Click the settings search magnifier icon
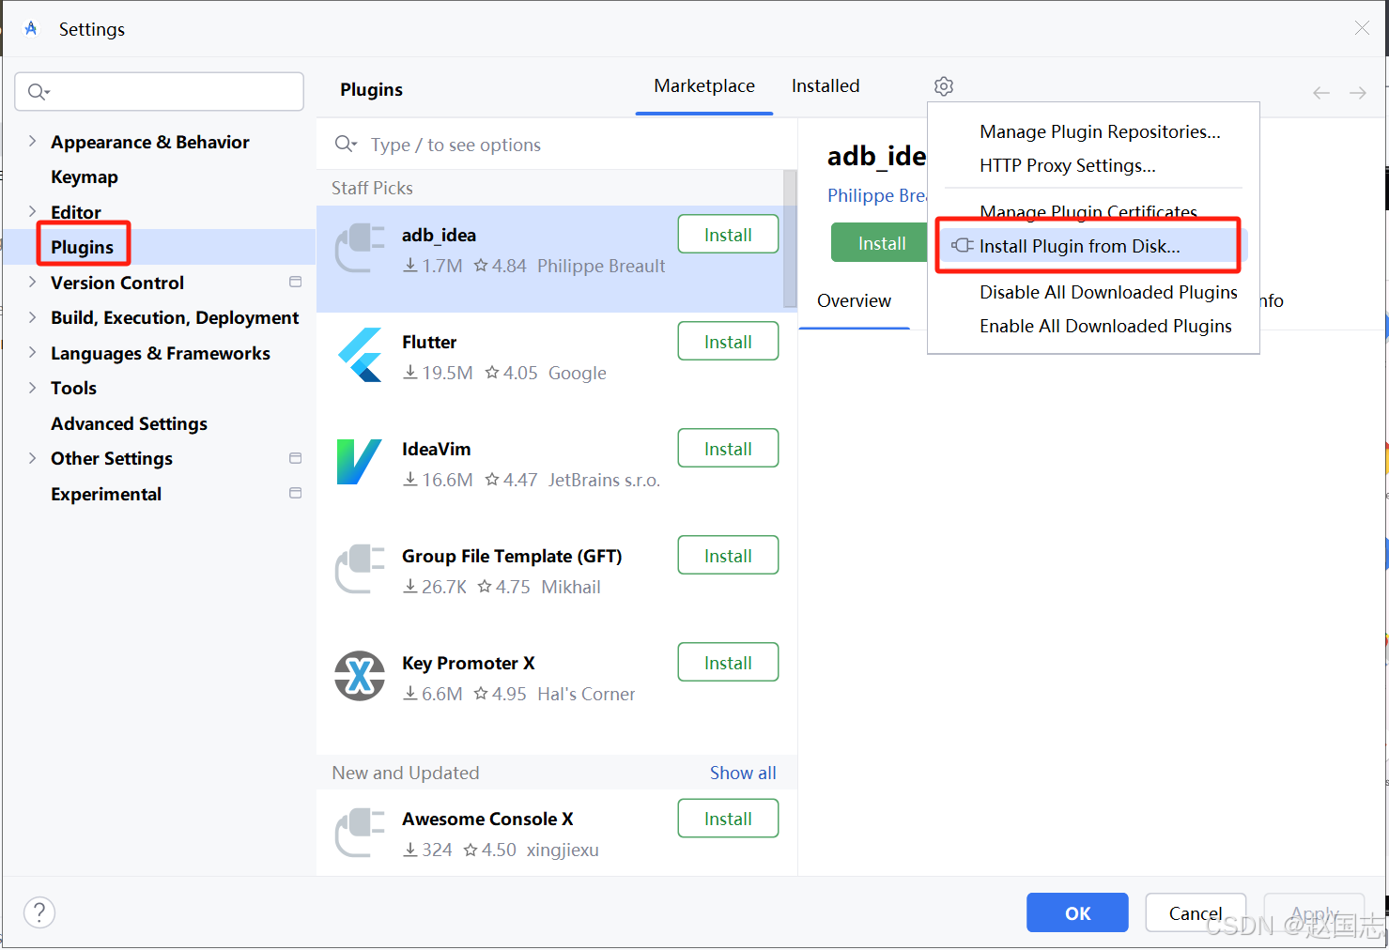 pyautogui.click(x=38, y=92)
